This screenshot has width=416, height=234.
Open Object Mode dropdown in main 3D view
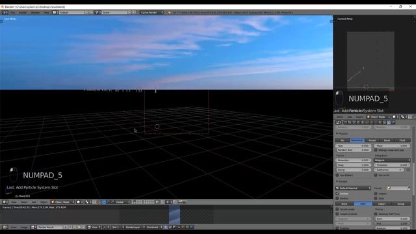62,202
